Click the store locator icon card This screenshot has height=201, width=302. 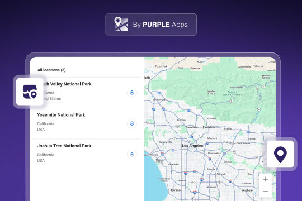(30, 92)
